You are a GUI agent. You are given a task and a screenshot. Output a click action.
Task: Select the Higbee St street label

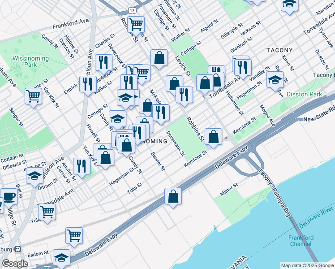71,44
